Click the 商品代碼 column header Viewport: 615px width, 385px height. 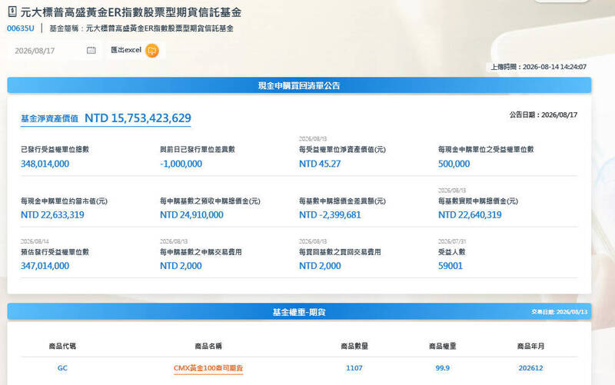tap(62, 346)
